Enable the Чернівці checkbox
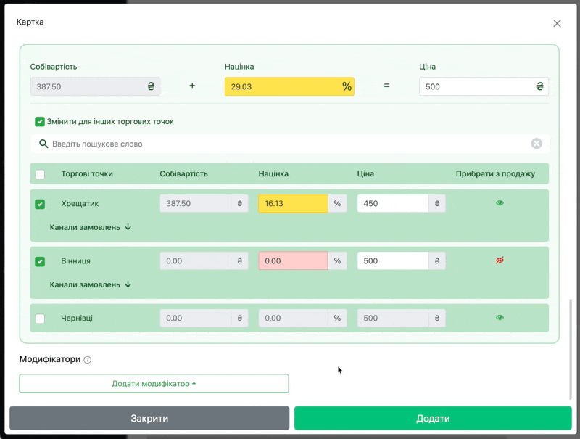 click(x=40, y=319)
